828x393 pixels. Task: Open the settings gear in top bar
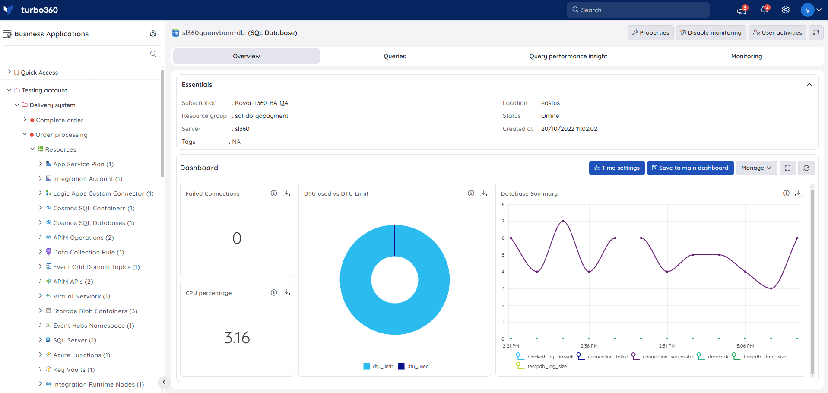pyautogui.click(x=786, y=10)
